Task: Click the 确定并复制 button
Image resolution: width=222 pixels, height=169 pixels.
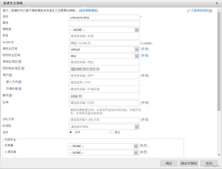Action: (189, 163)
